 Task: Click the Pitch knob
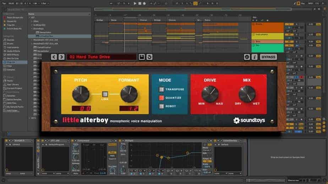pos(81,94)
